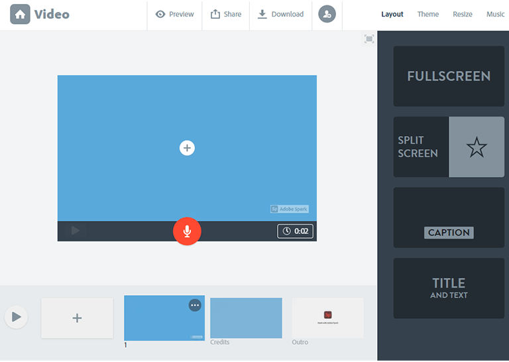Choose the Fullscreen layout

(x=449, y=76)
